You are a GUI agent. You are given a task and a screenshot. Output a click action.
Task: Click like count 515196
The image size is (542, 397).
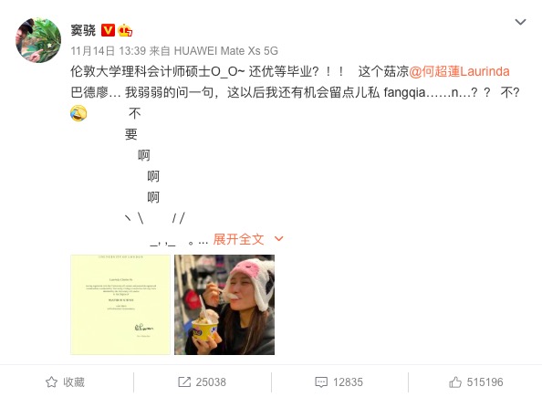point(485,382)
